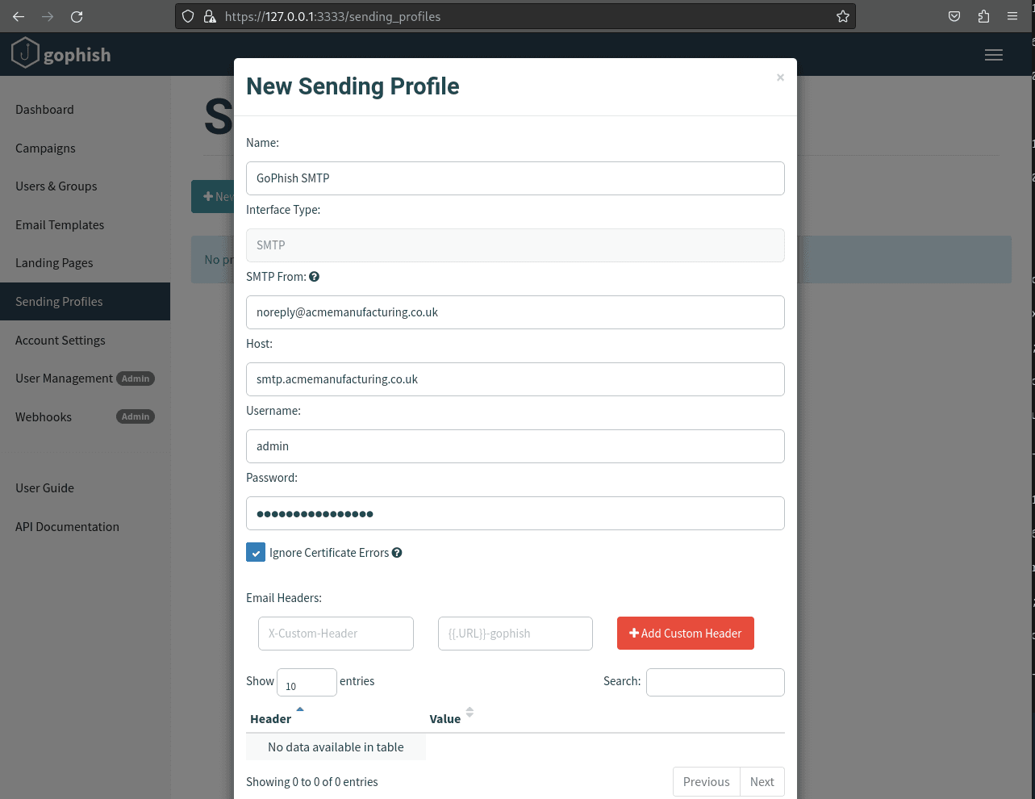Screen dimensions: 1035x799
Task: Click the padlock site security icon
Action: (x=210, y=16)
